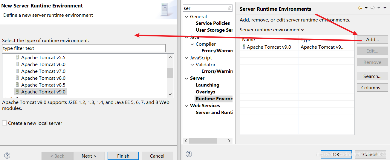This screenshot has width=390, height=160.
Task: Select Apache Tomcat v9.0 name cell in environments table
Action: coord(269,47)
